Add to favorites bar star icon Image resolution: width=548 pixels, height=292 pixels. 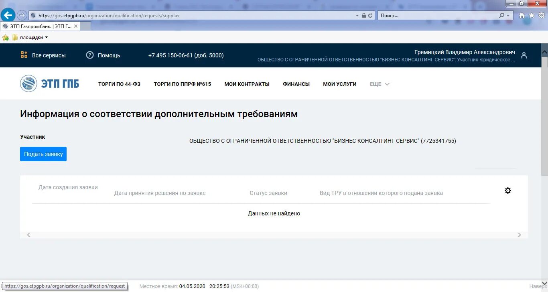(x=6, y=37)
